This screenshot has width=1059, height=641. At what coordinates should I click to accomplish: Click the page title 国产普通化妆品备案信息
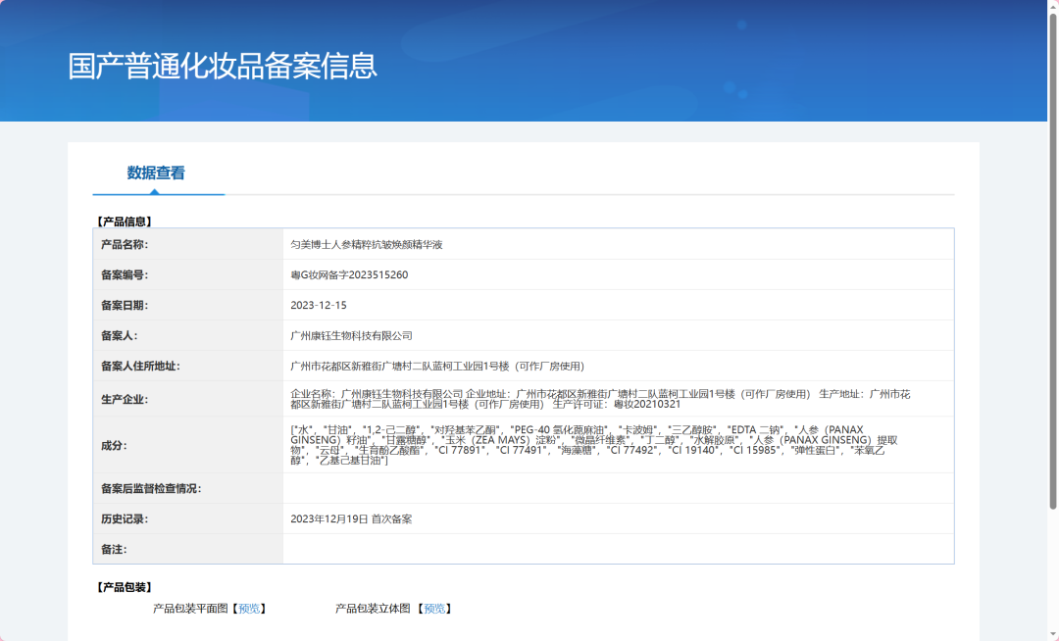click(223, 66)
